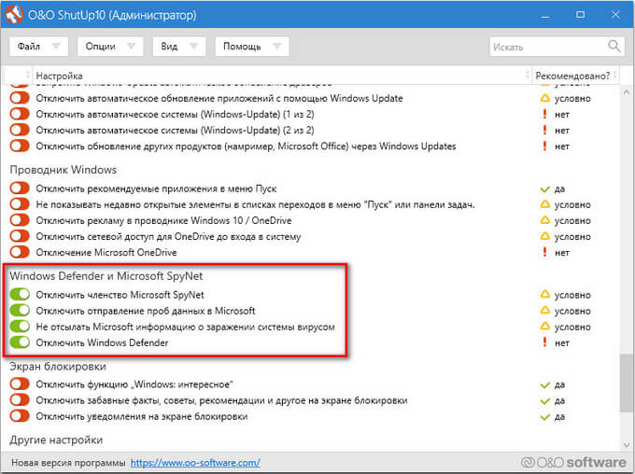Click the Новая версия программы status text

point(68,462)
